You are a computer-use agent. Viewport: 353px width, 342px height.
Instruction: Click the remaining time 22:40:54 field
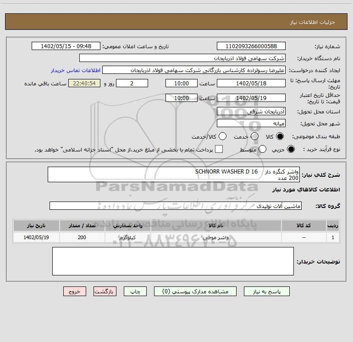tap(84, 83)
